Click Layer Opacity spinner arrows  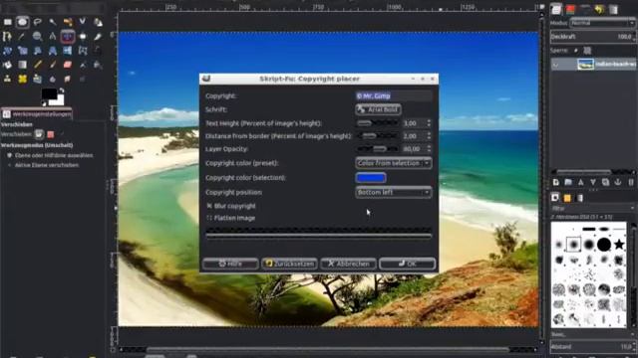click(429, 149)
